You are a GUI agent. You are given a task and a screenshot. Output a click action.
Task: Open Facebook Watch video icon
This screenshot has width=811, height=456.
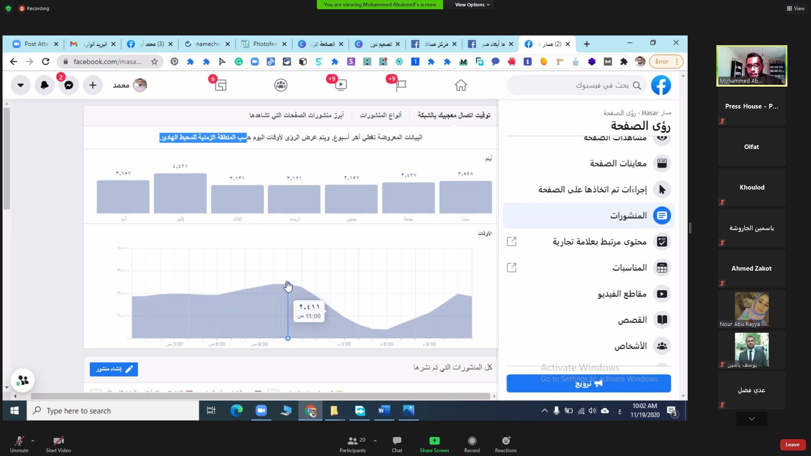click(x=340, y=85)
